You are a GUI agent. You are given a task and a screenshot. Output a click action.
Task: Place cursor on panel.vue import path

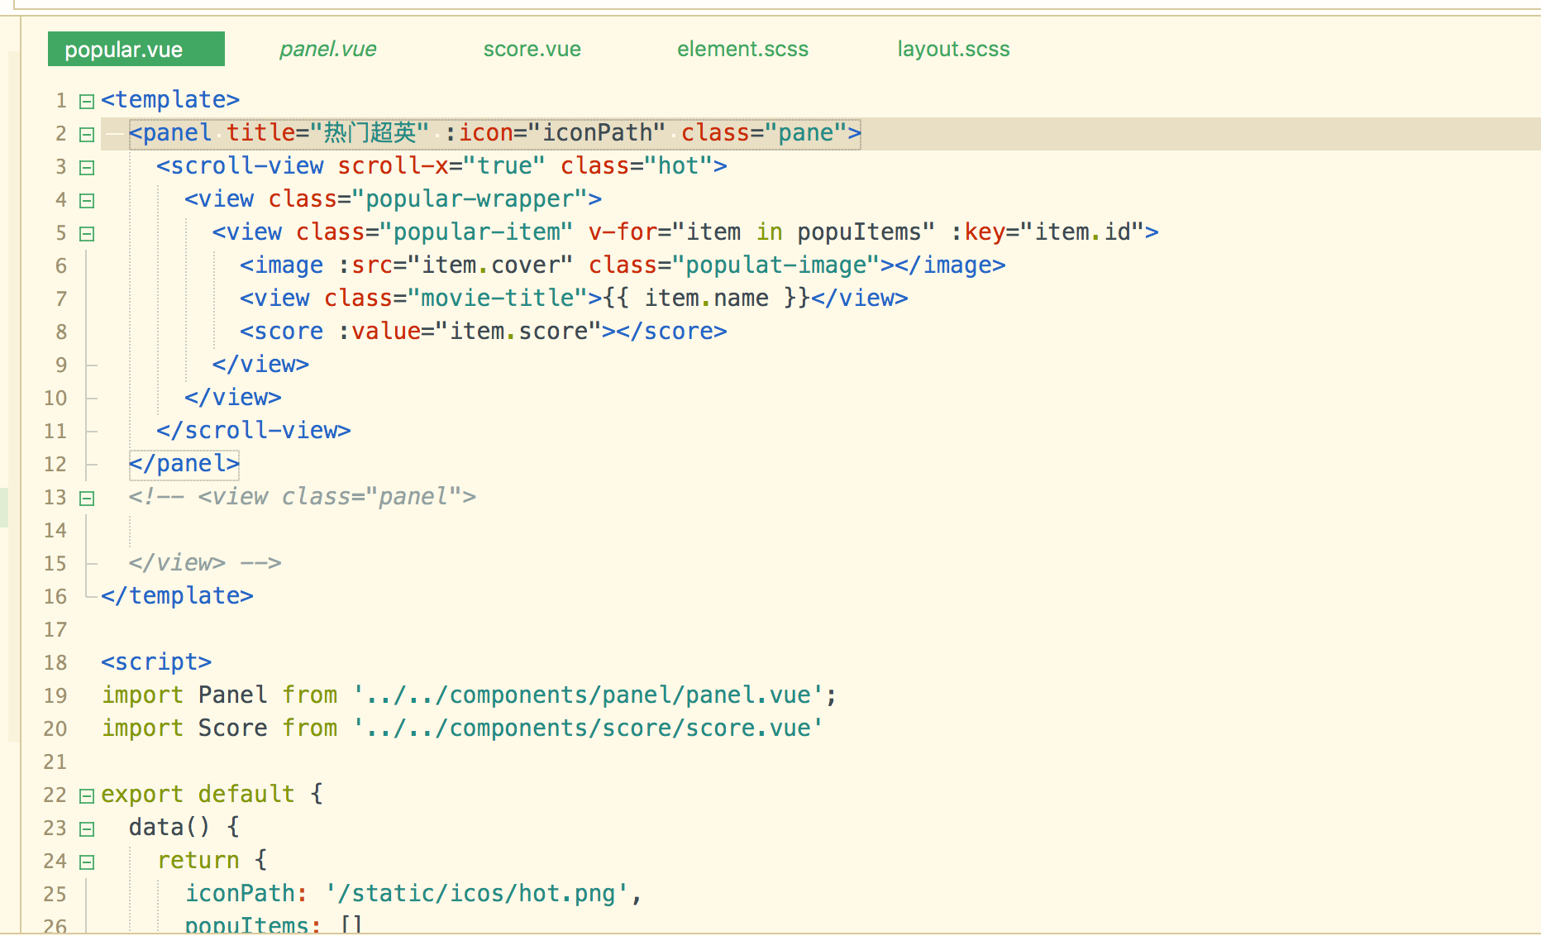(588, 695)
